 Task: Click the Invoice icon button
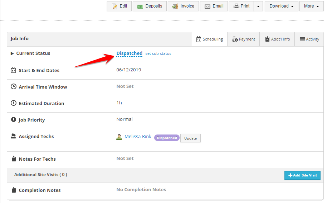(x=183, y=6)
